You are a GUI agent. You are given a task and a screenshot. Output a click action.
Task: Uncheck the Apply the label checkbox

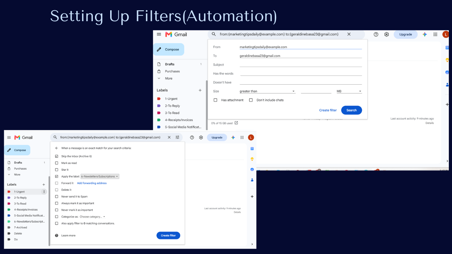pos(56,176)
